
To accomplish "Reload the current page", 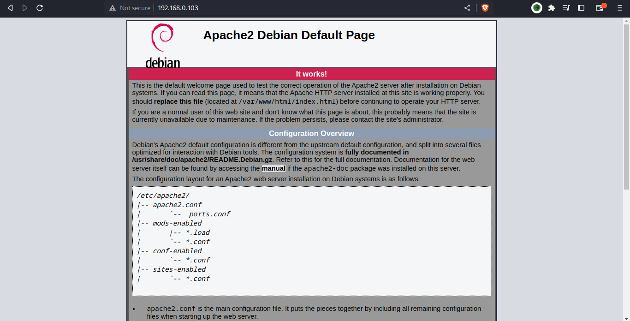I will [40, 8].
